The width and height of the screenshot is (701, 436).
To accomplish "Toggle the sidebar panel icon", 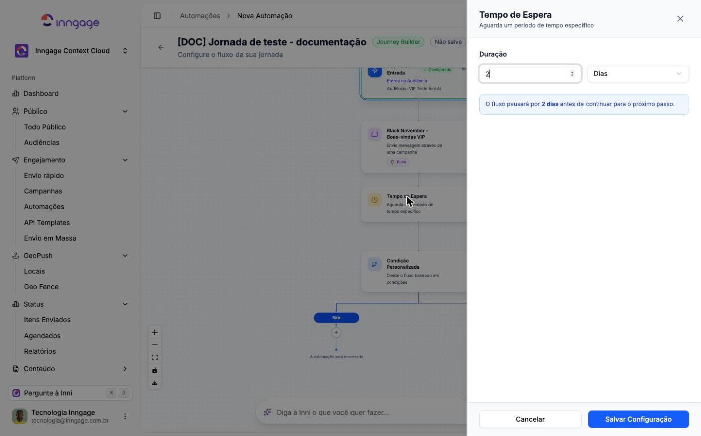I will point(157,16).
